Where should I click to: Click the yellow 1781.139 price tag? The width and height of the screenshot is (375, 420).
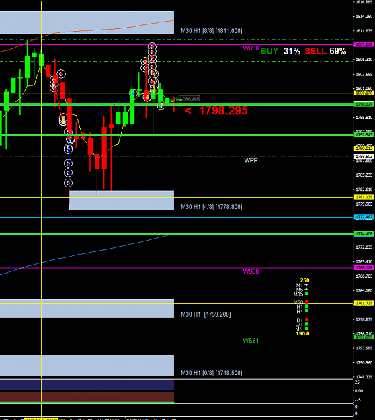tap(364, 197)
